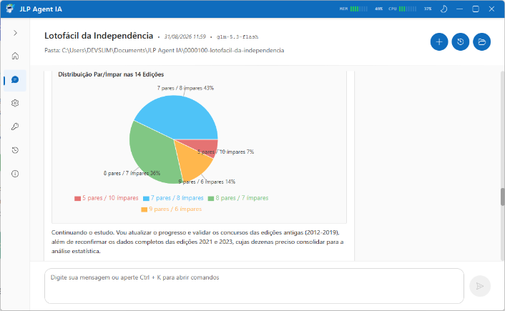Open the blue round history button
This screenshot has height=311, width=505.
coord(460,42)
